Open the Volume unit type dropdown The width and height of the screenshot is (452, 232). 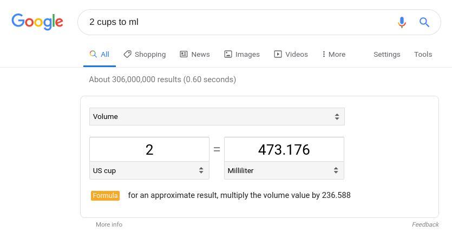click(217, 116)
